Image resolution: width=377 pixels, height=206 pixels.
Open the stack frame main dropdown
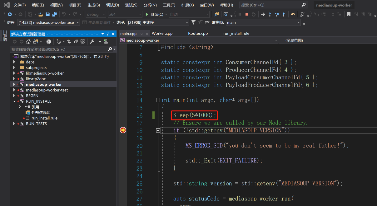click(x=263, y=22)
